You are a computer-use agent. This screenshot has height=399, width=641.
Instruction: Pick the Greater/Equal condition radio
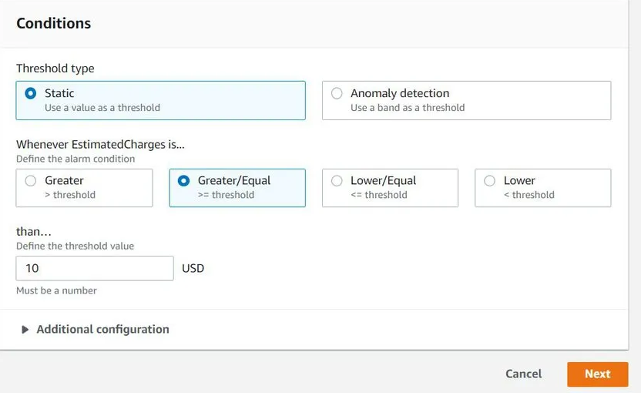[184, 181]
